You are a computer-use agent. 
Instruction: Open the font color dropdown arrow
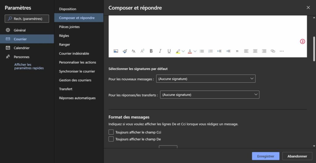click(x=195, y=51)
